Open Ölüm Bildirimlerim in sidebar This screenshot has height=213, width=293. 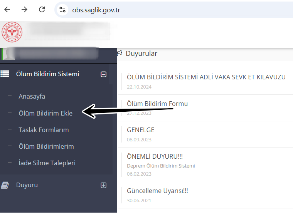pos(46,146)
